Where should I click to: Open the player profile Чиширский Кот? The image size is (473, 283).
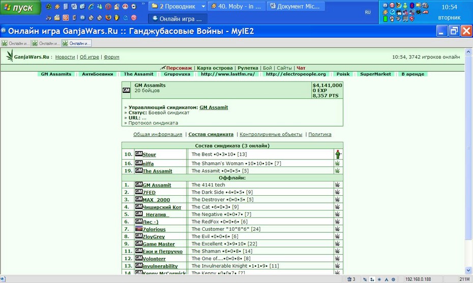pyautogui.click(x=162, y=207)
